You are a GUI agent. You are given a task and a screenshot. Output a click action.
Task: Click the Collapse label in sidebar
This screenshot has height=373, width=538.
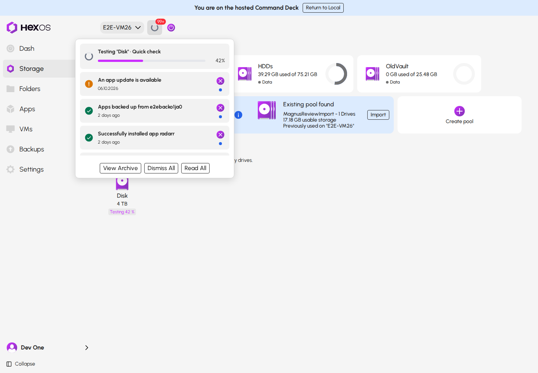pos(25,364)
